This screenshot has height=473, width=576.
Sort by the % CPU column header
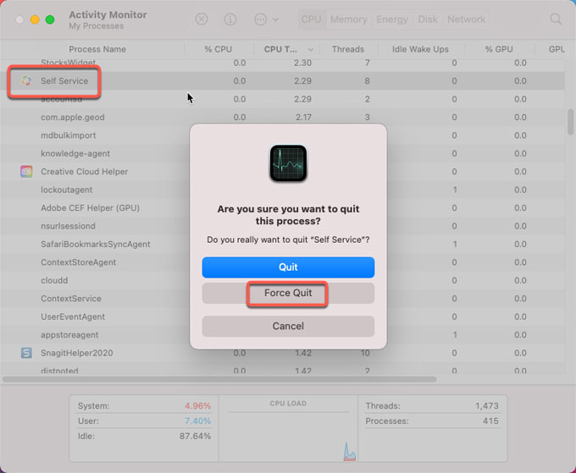(x=219, y=49)
